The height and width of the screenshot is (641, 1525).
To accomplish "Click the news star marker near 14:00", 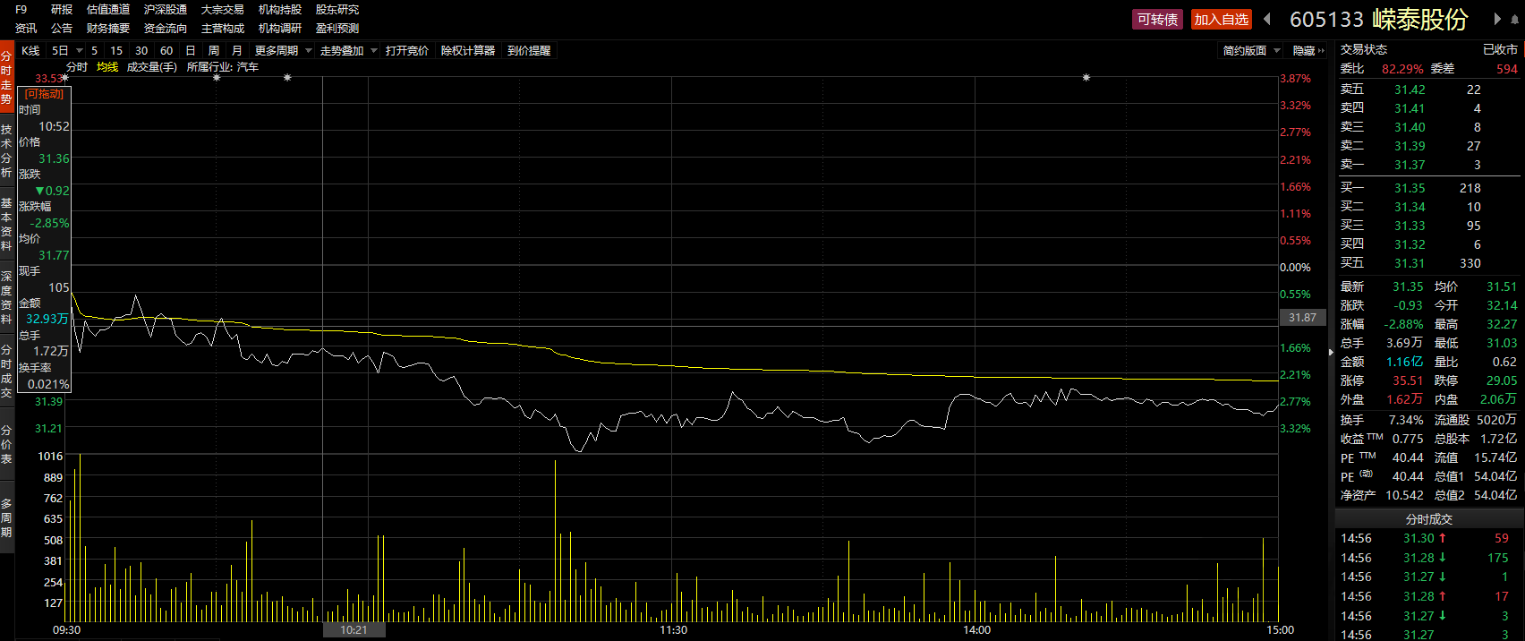I will pos(1086,78).
